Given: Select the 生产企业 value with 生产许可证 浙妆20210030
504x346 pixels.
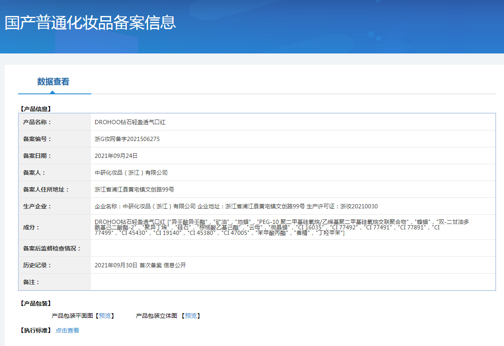Looking at the screenshot, I should pos(236,206).
